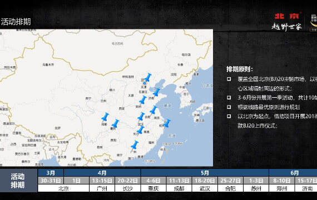Click the 西安 label on the map
The image size is (317, 200).
(x=122, y=109)
